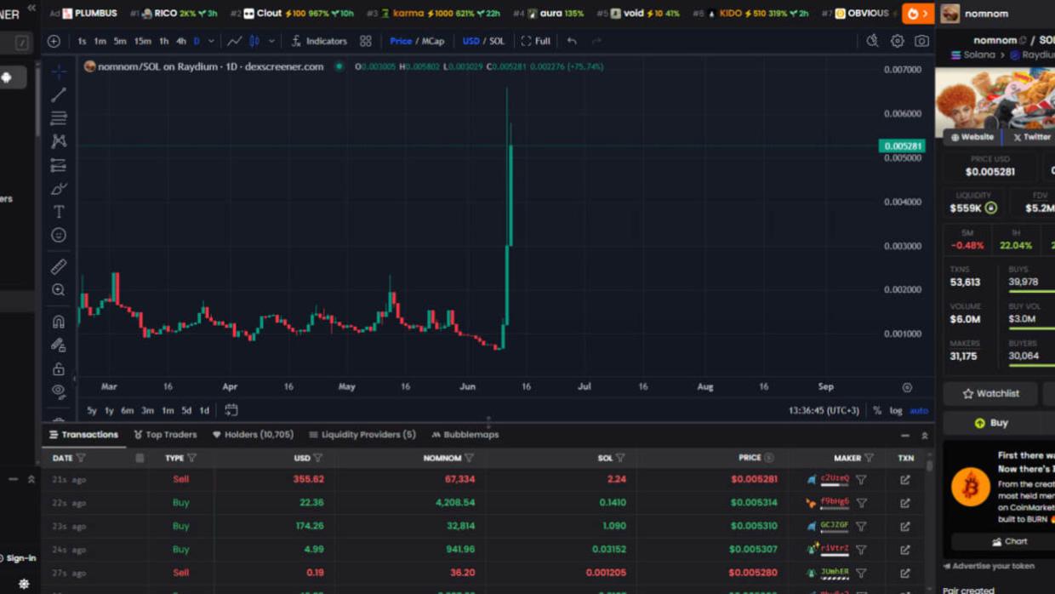This screenshot has width=1055, height=594.
Task: Choose the forecasting position tool
Action: pyautogui.click(x=58, y=165)
